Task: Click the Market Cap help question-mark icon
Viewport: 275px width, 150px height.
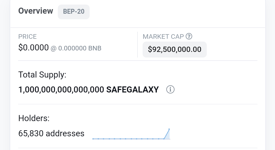Action: tap(189, 36)
